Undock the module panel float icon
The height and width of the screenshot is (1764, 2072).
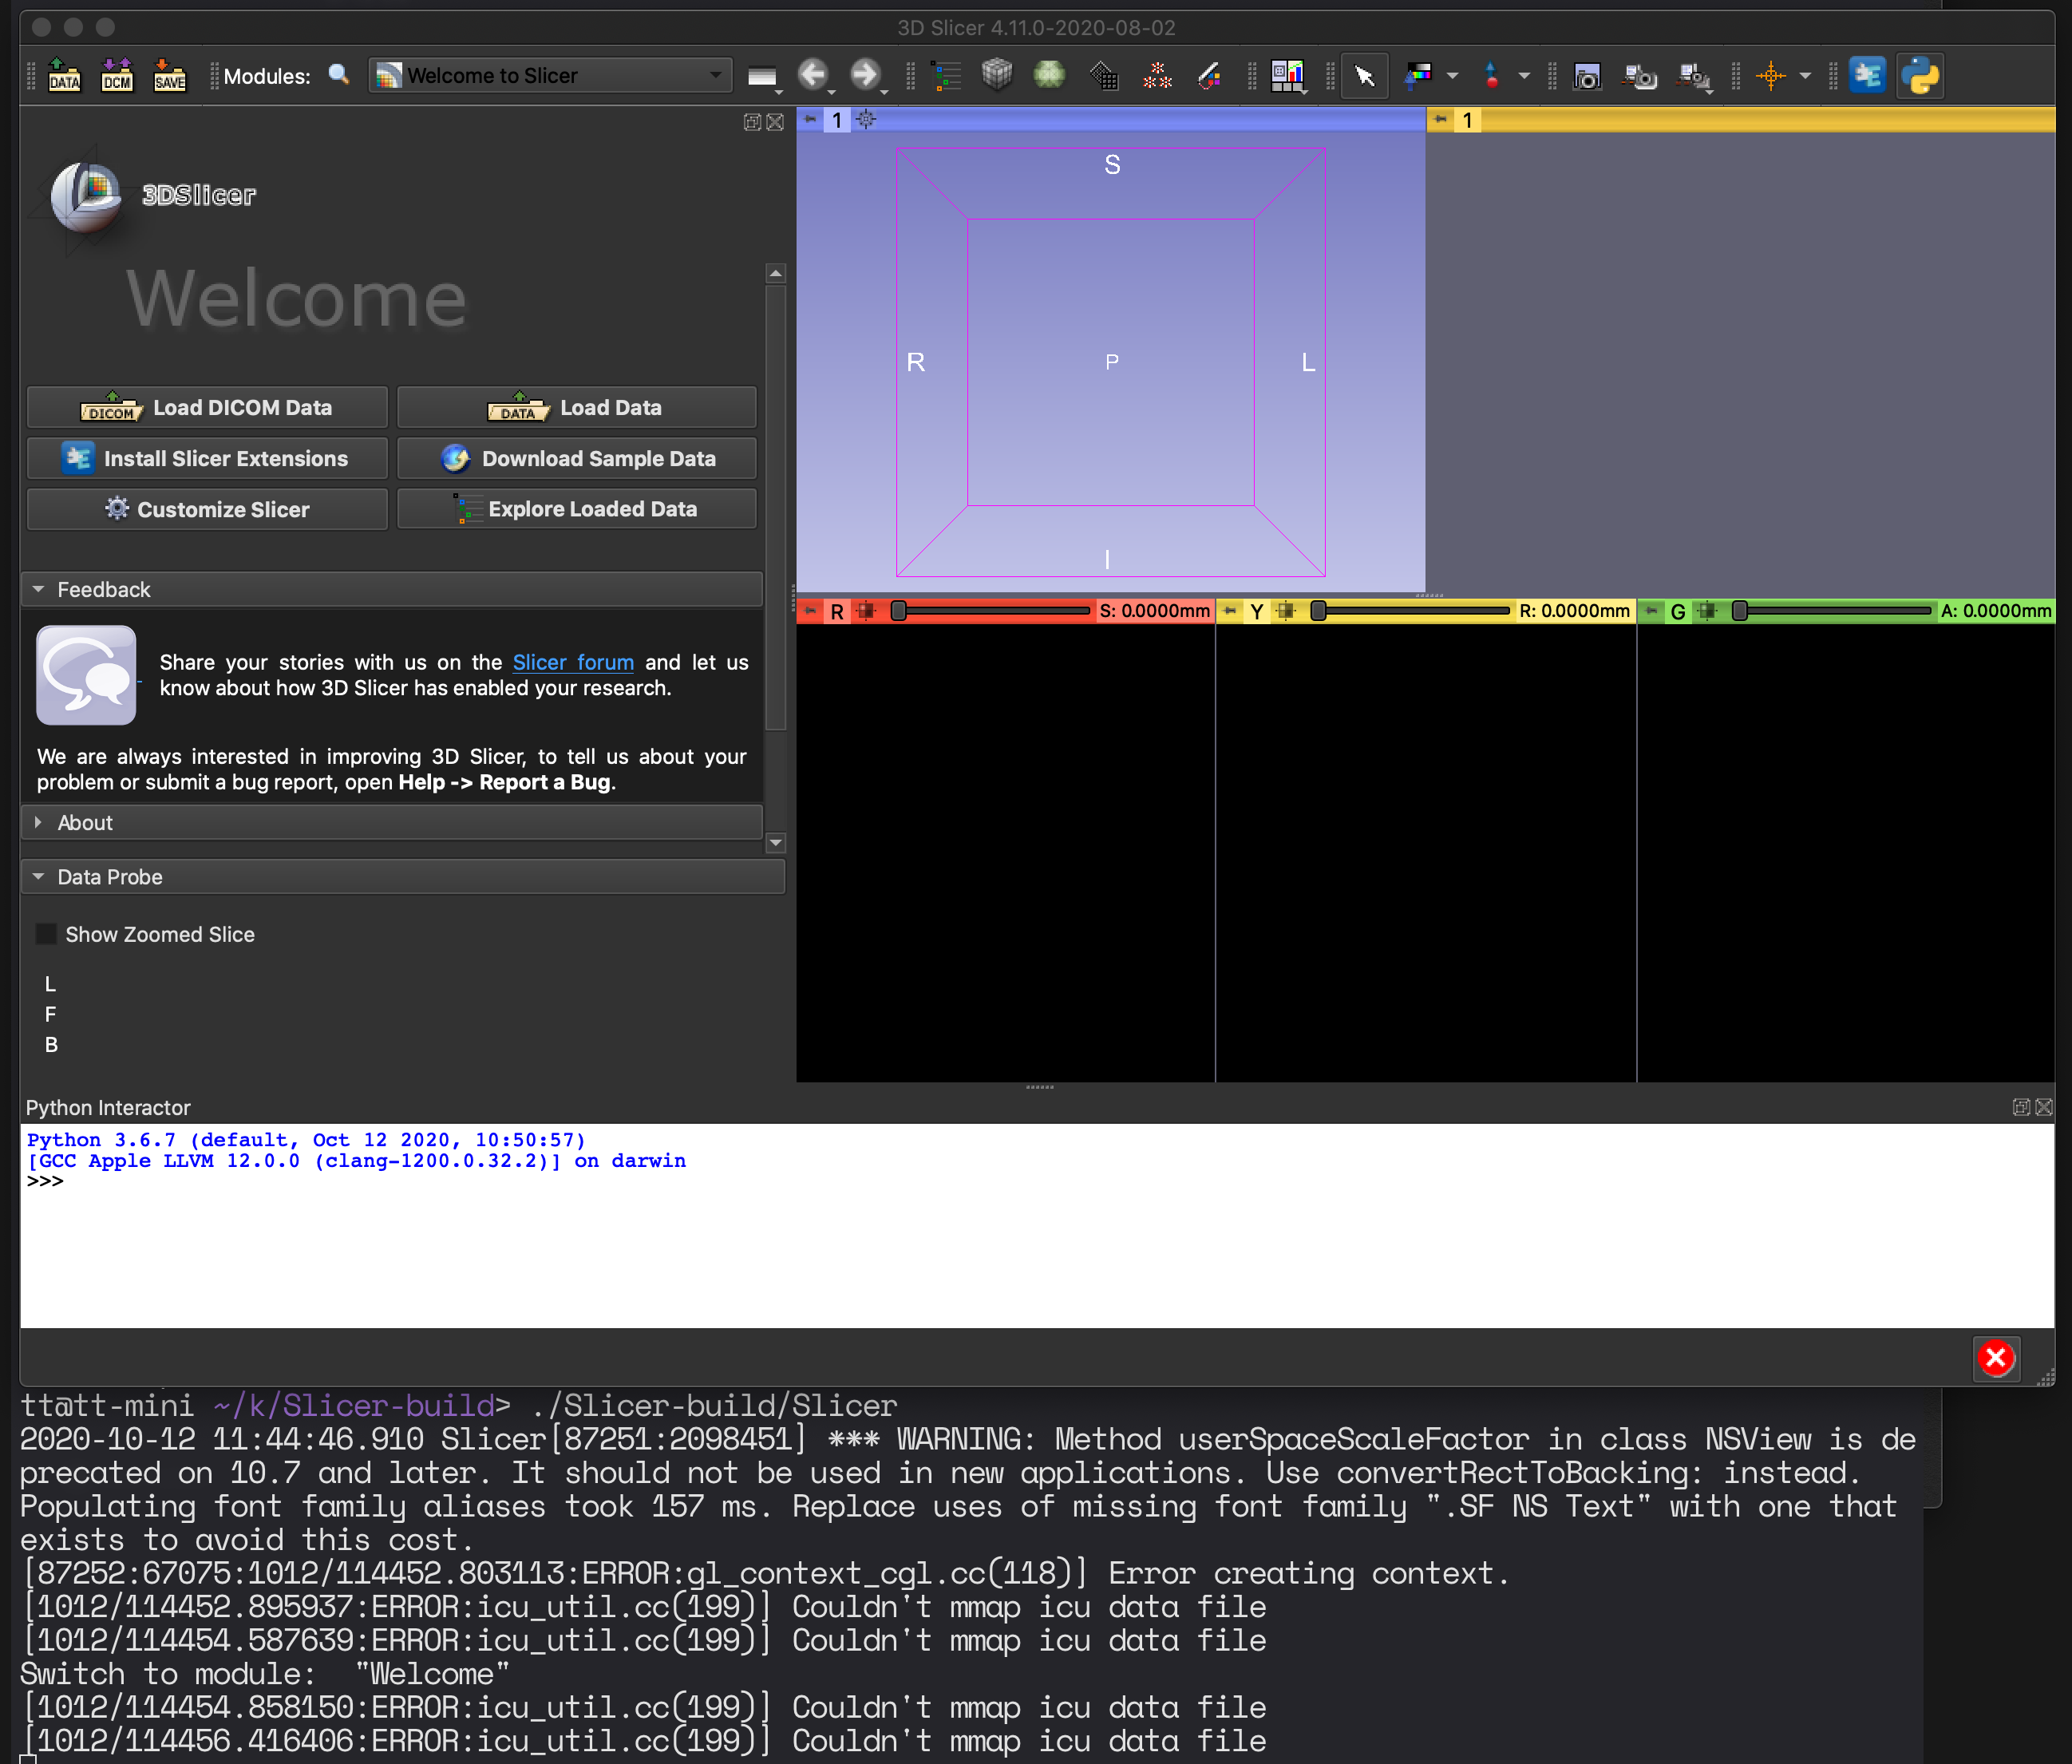753,122
